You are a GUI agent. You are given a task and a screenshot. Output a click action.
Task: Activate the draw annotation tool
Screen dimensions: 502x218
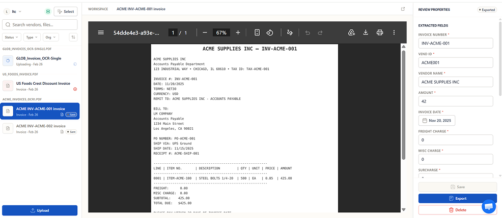click(x=290, y=32)
